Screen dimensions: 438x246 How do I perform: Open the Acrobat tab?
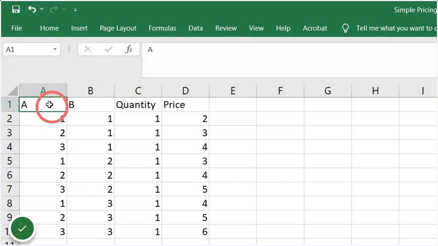coord(315,28)
